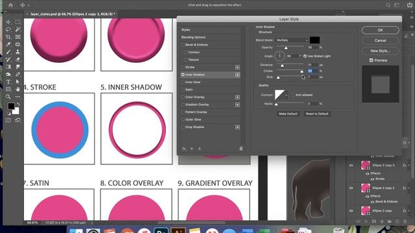Click Cancel in Layer Style dialog
Screen dimensions: 415x233
click(x=381, y=40)
